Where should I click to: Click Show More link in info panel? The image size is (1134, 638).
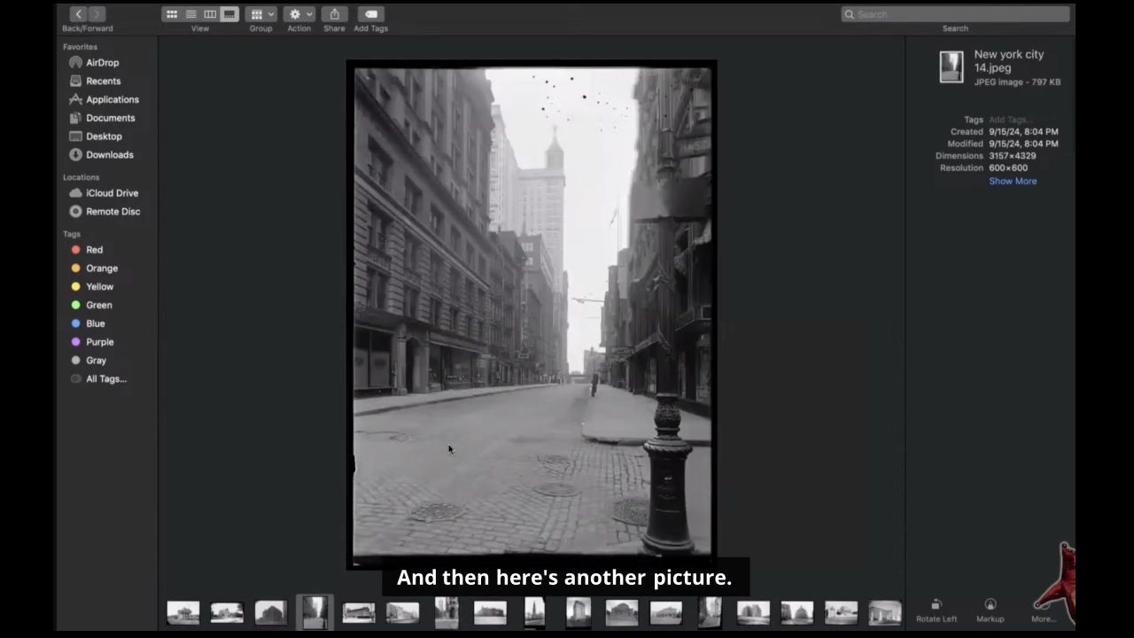[1013, 182]
